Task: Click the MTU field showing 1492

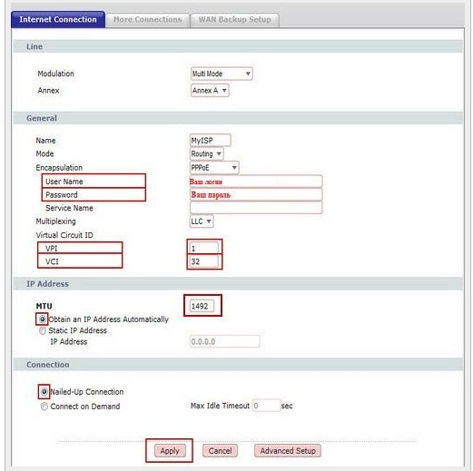Action: tap(202, 306)
